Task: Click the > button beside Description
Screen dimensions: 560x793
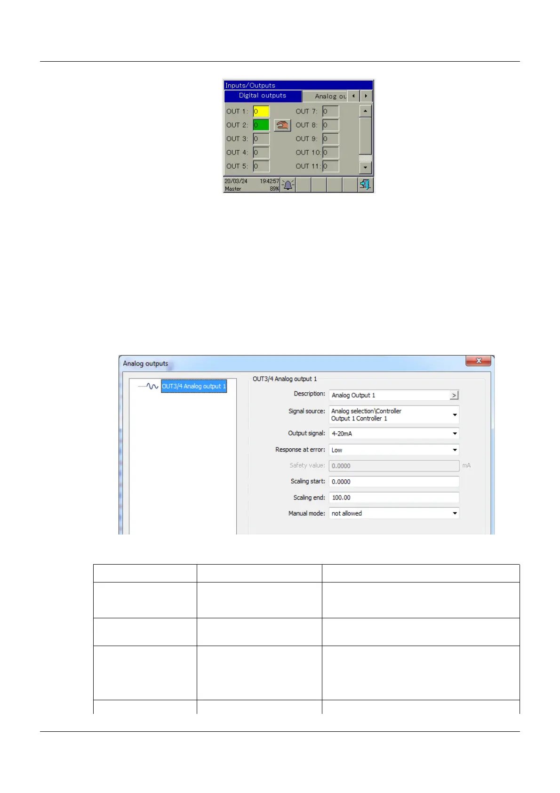Action: pos(454,396)
